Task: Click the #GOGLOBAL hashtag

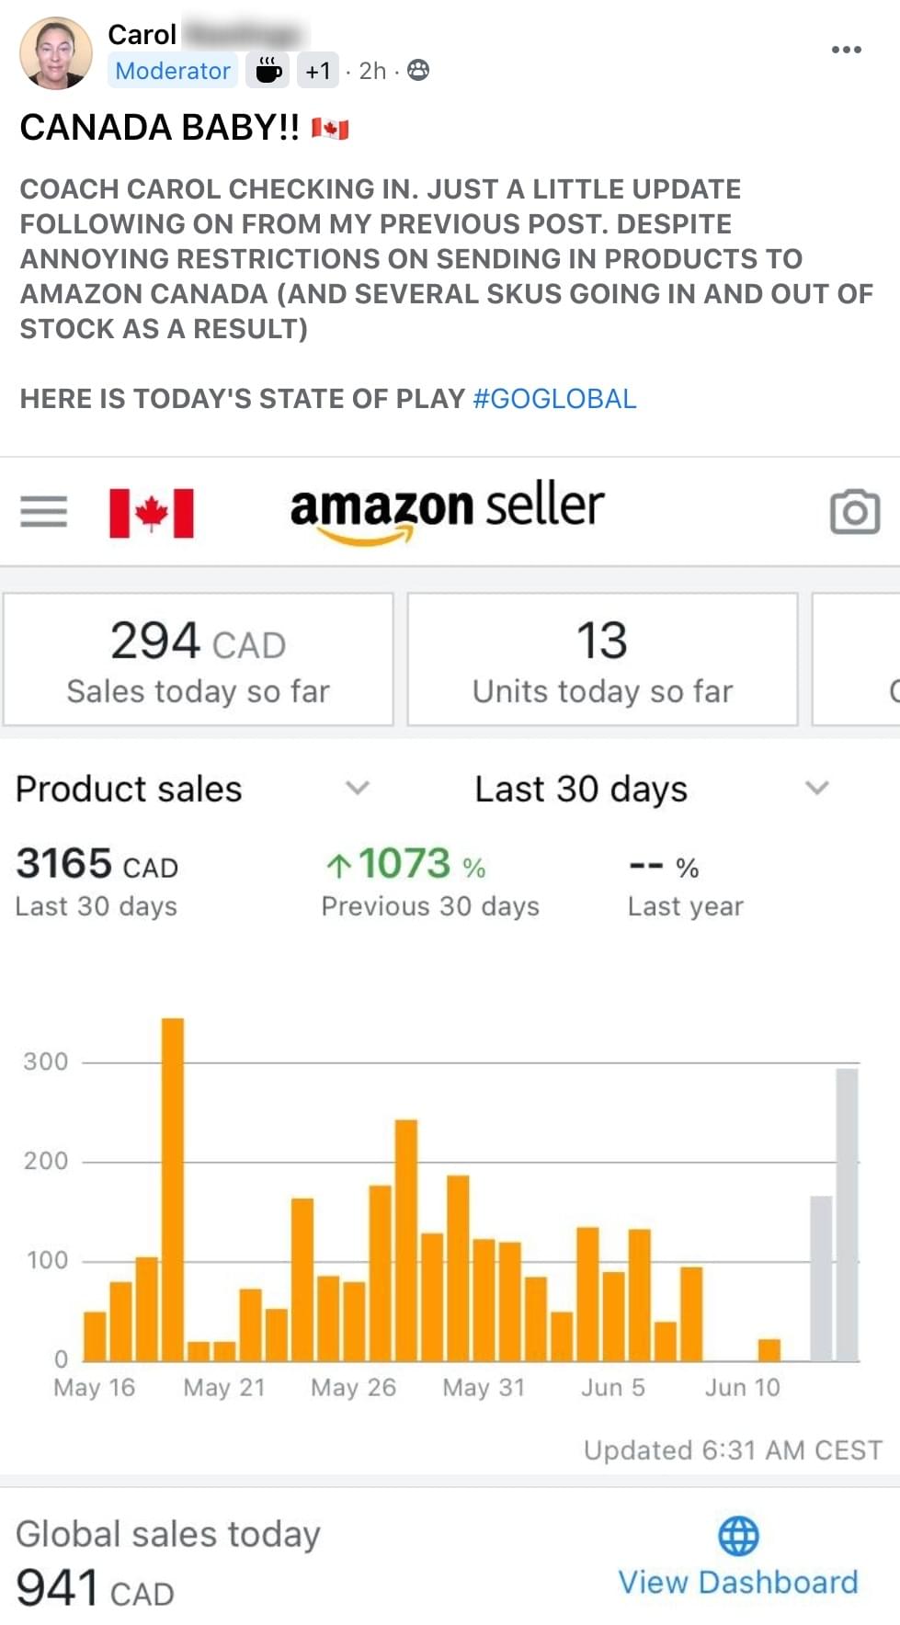Action: (x=554, y=399)
